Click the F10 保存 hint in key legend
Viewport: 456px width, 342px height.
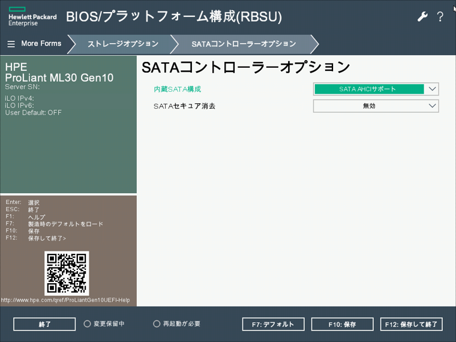point(22,231)
